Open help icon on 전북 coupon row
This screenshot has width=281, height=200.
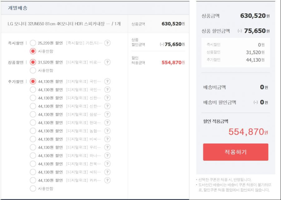click(107, 164)
